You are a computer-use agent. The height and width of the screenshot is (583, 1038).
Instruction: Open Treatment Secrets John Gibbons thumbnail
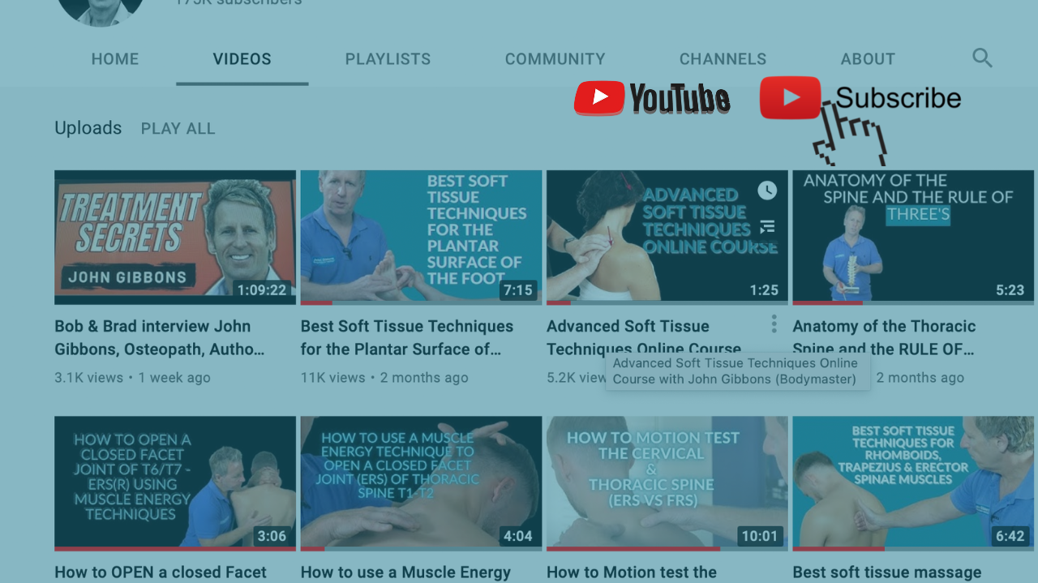pos(175,238)
